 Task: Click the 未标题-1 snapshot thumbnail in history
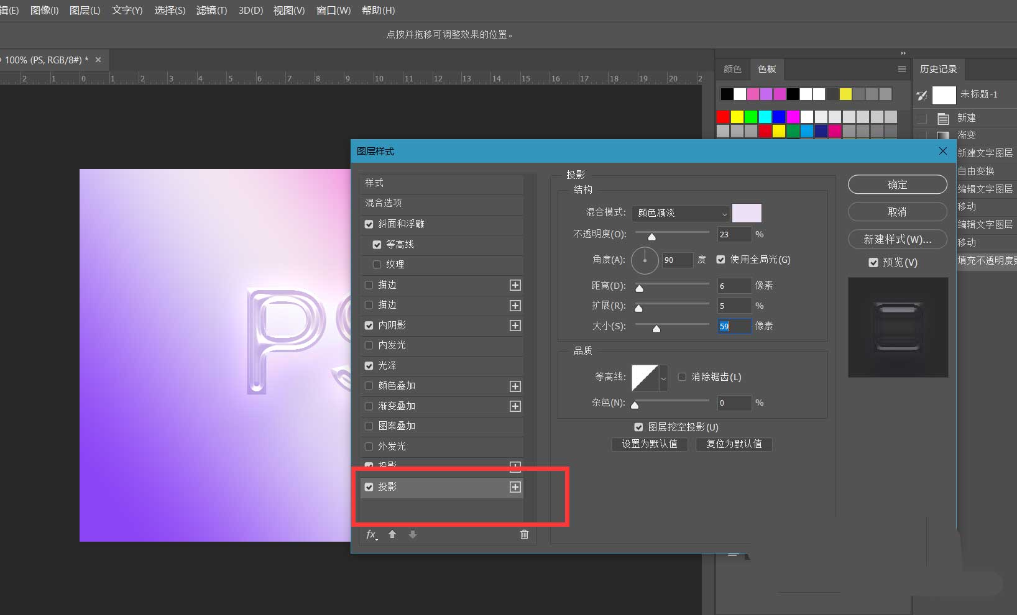tap(944, 95)
